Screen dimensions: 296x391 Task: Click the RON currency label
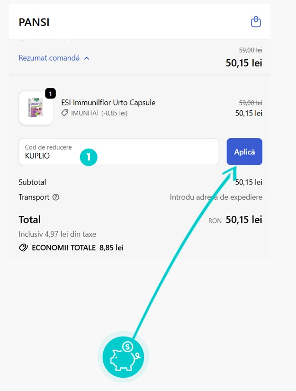coord(215,221)
